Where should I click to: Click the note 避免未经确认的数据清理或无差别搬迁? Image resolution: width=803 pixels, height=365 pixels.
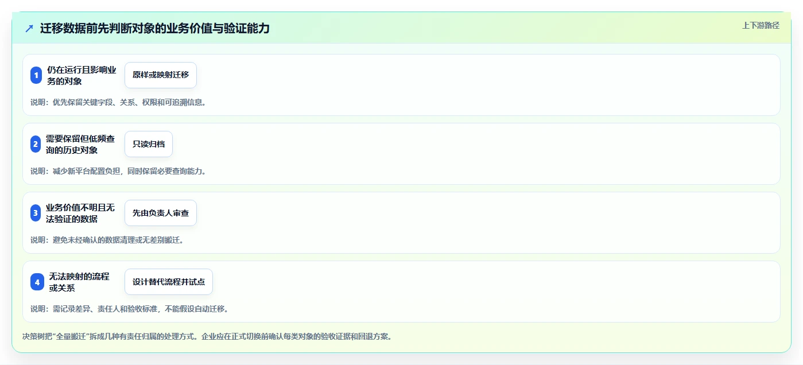[x=118, y=240]
